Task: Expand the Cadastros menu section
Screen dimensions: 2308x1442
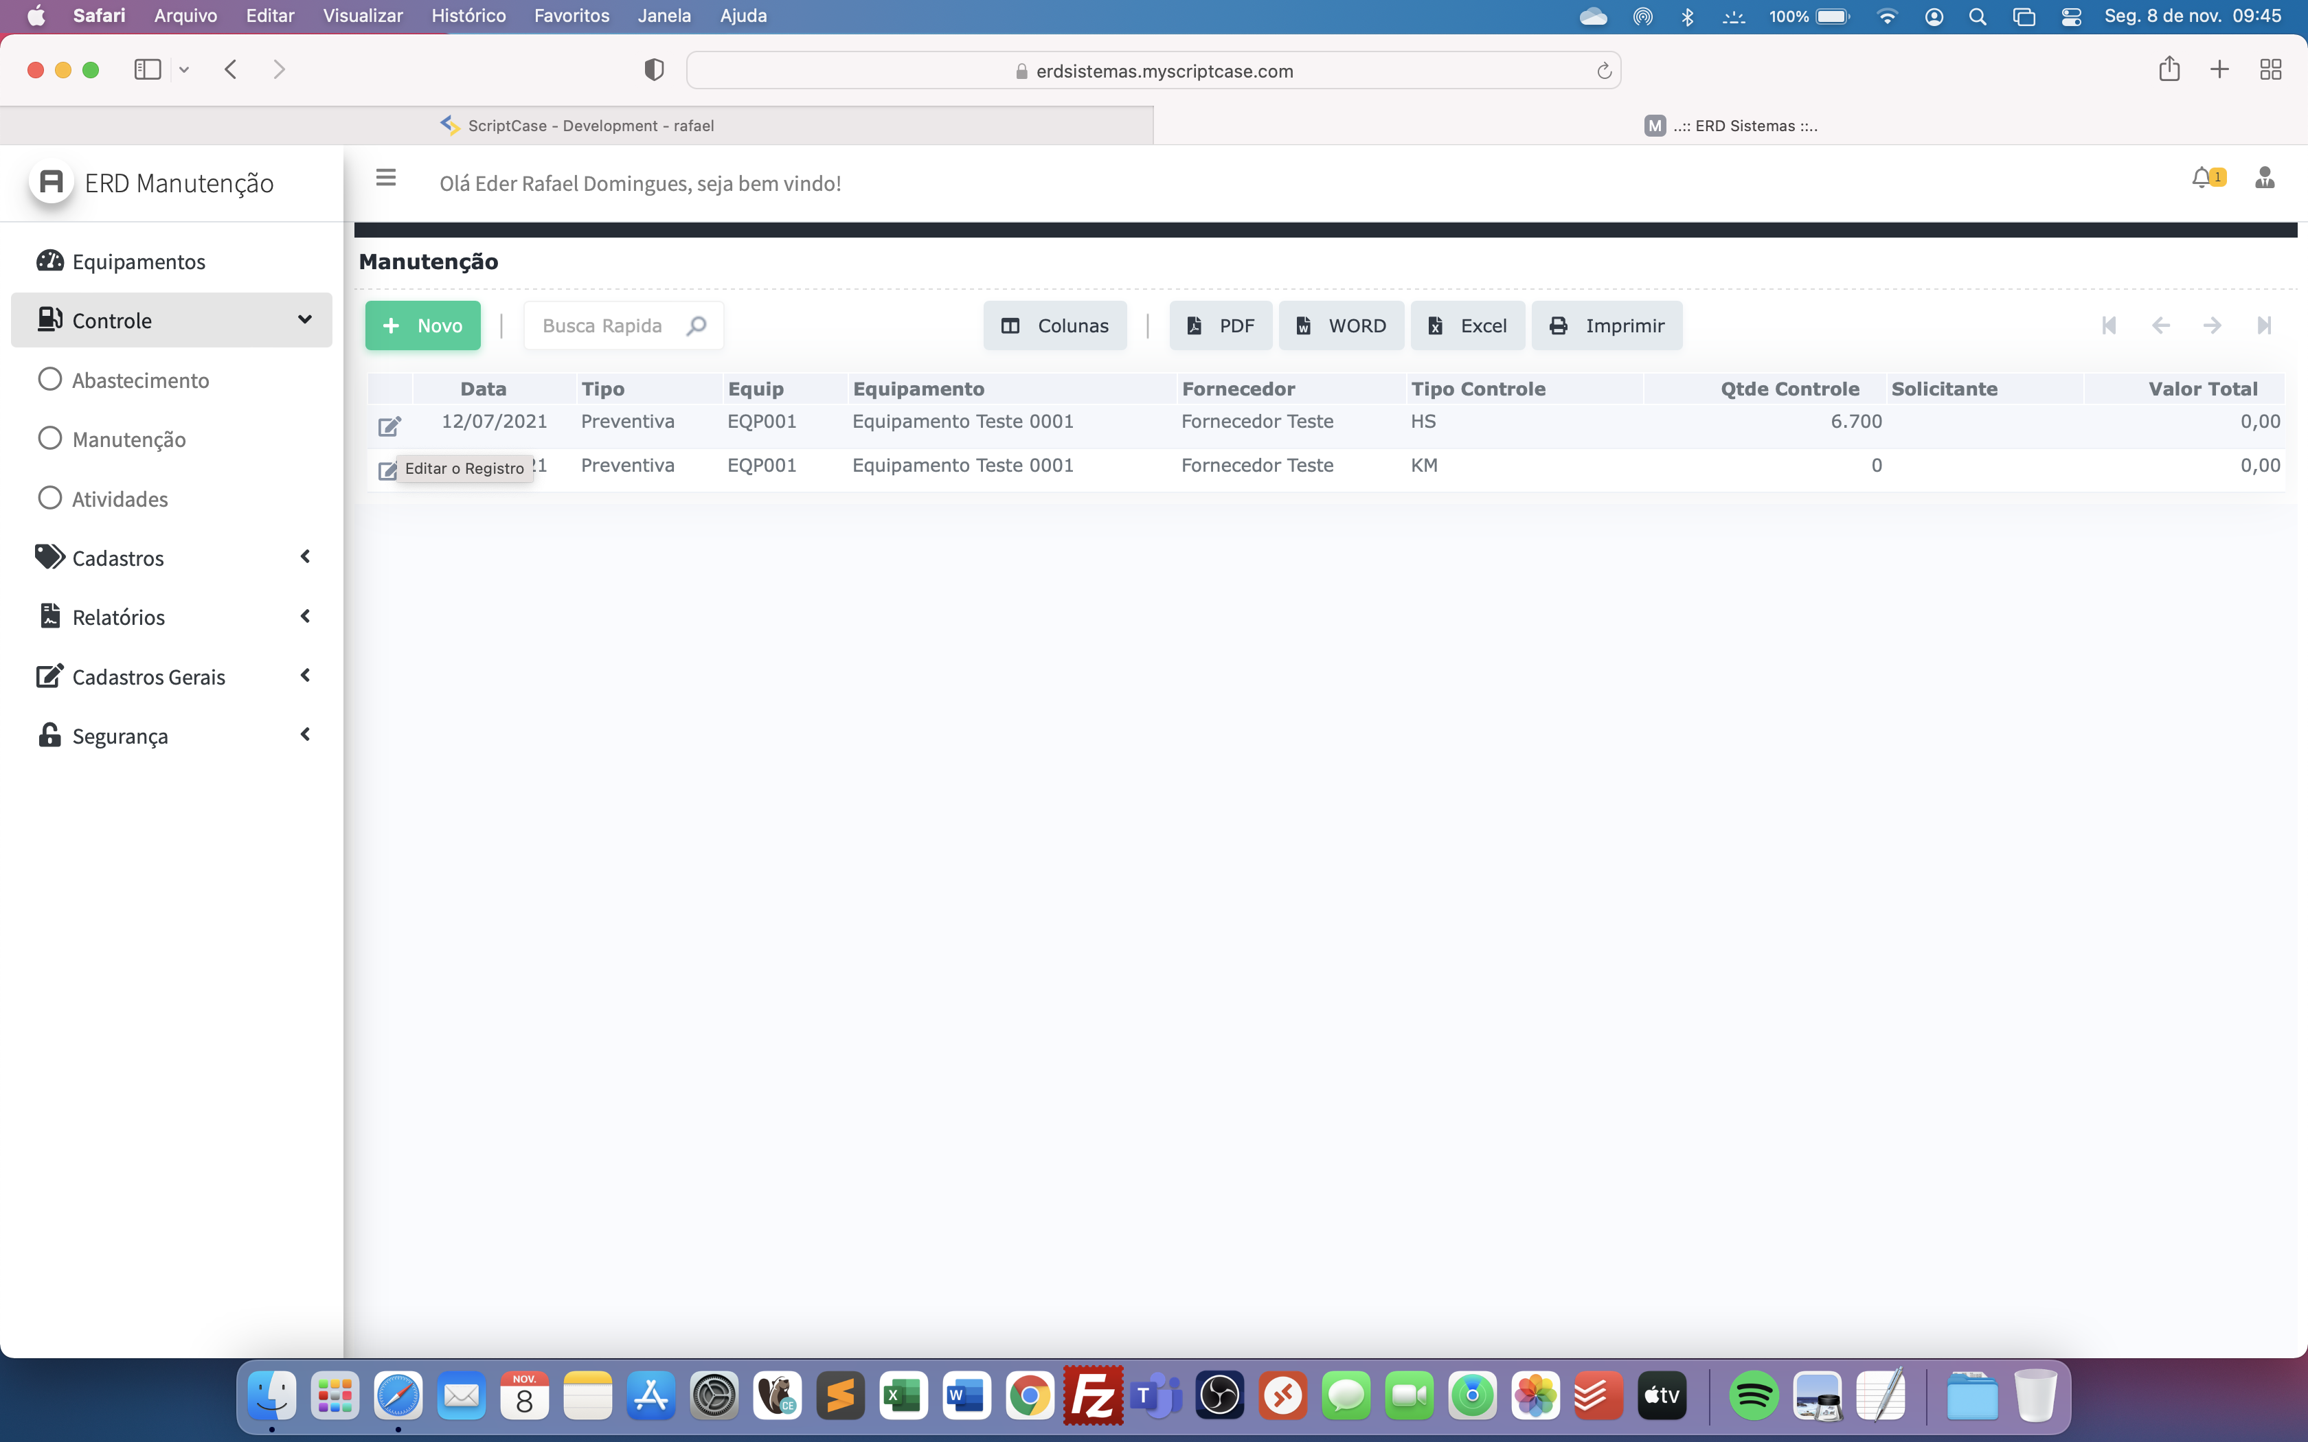Action: point(172,557)
